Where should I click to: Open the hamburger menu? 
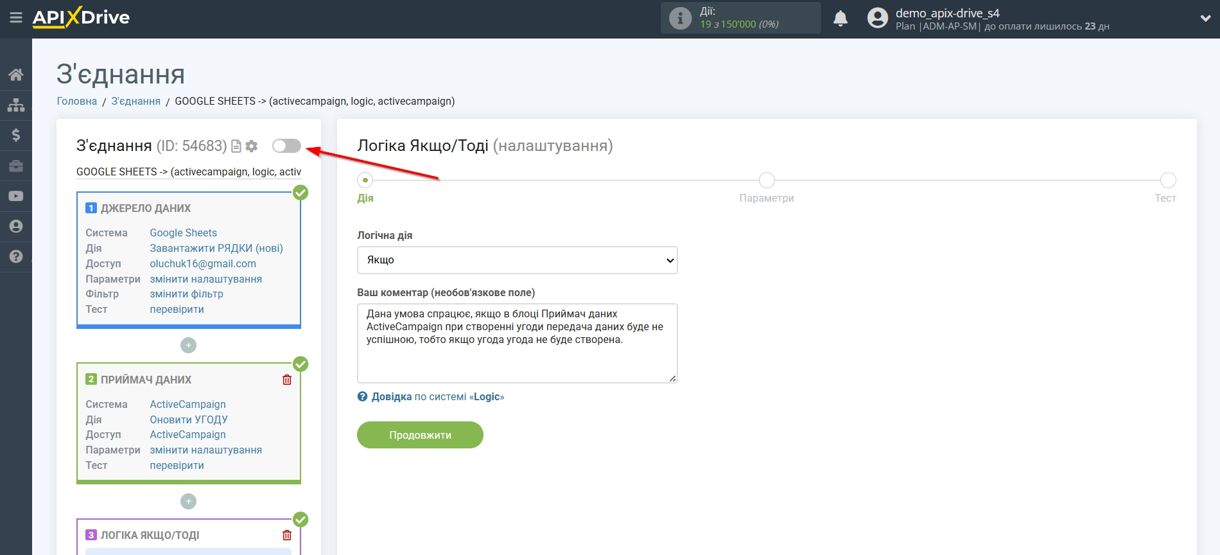tap(16, 18)
